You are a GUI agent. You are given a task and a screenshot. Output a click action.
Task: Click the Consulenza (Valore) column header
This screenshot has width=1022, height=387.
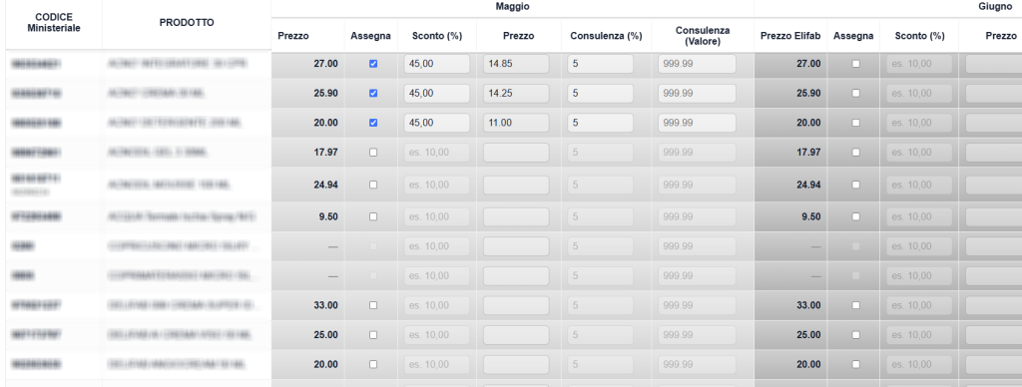point(703,36)
